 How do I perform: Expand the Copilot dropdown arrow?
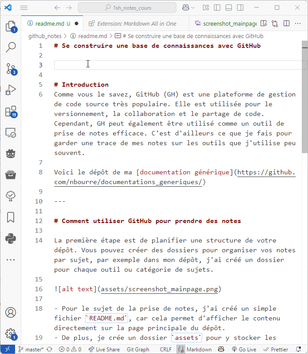[x=193, y=8]
